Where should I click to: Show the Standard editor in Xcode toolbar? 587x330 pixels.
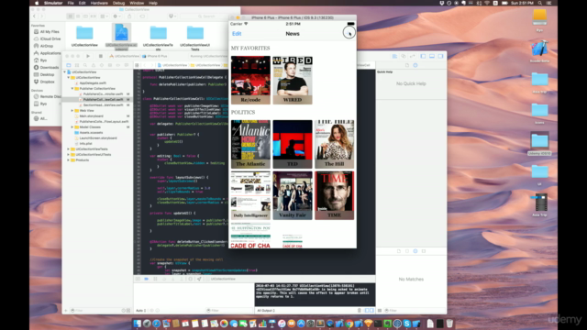(x=394, y=56)
